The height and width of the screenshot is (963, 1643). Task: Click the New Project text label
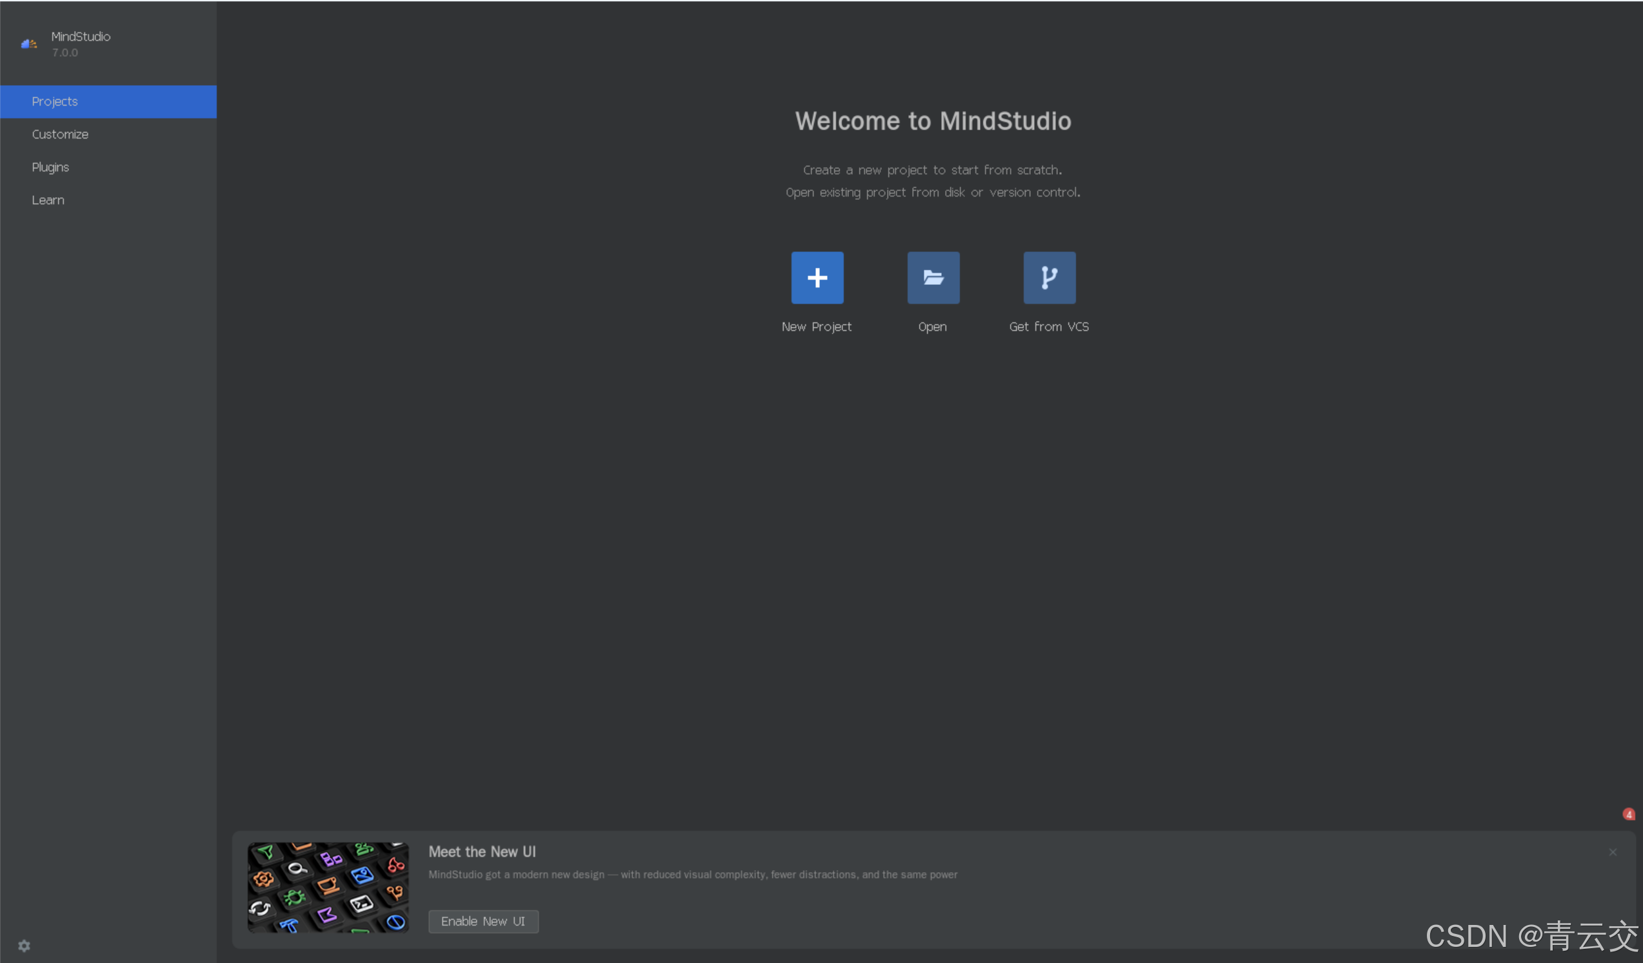pyautogui.click(x=816, y=327)
